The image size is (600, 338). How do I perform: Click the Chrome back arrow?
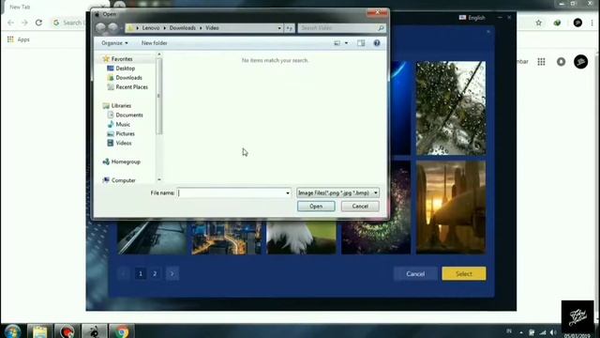10,23
